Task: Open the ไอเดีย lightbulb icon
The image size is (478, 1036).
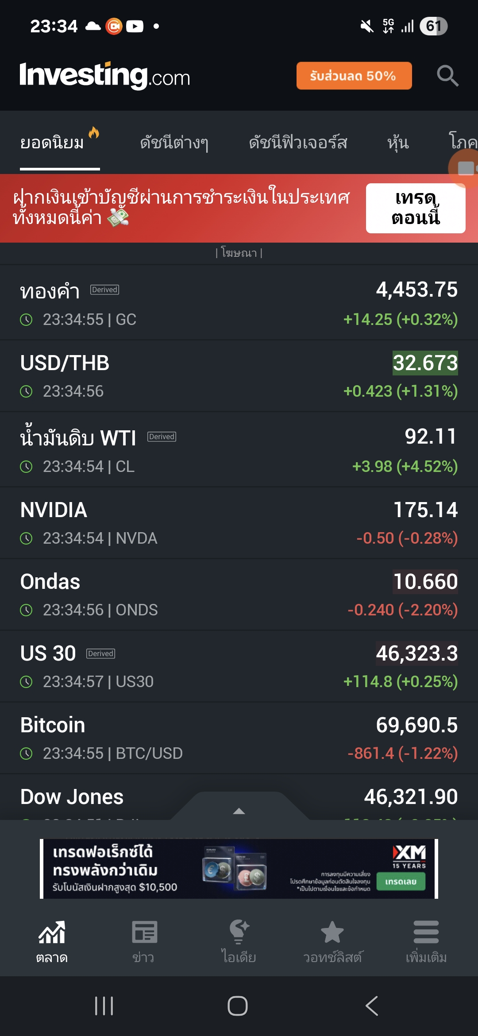Action: 239,932
